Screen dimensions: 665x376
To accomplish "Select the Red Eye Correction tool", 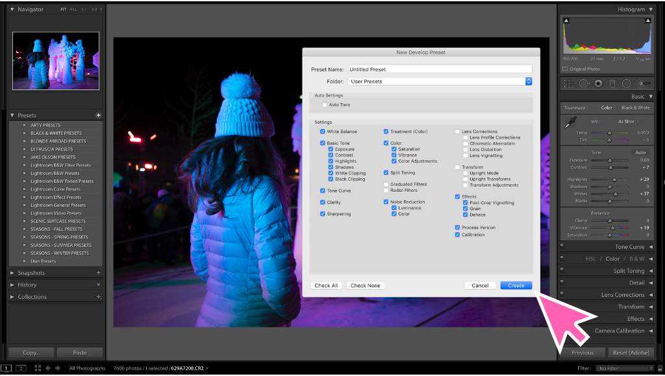I will [598, 84].
